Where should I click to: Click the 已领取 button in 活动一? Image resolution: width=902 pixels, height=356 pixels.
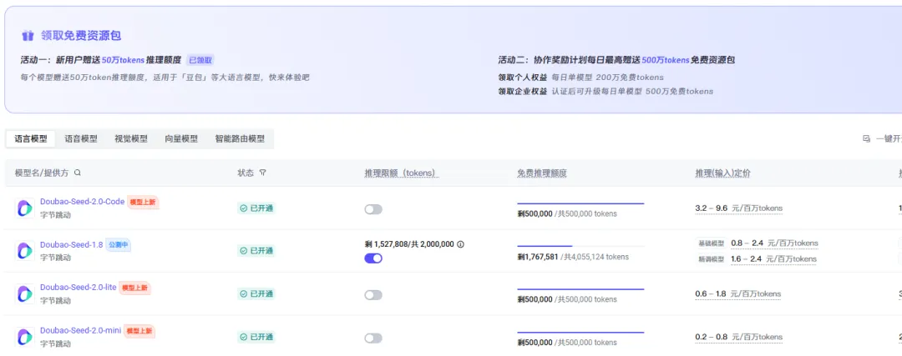click(200, 60)
